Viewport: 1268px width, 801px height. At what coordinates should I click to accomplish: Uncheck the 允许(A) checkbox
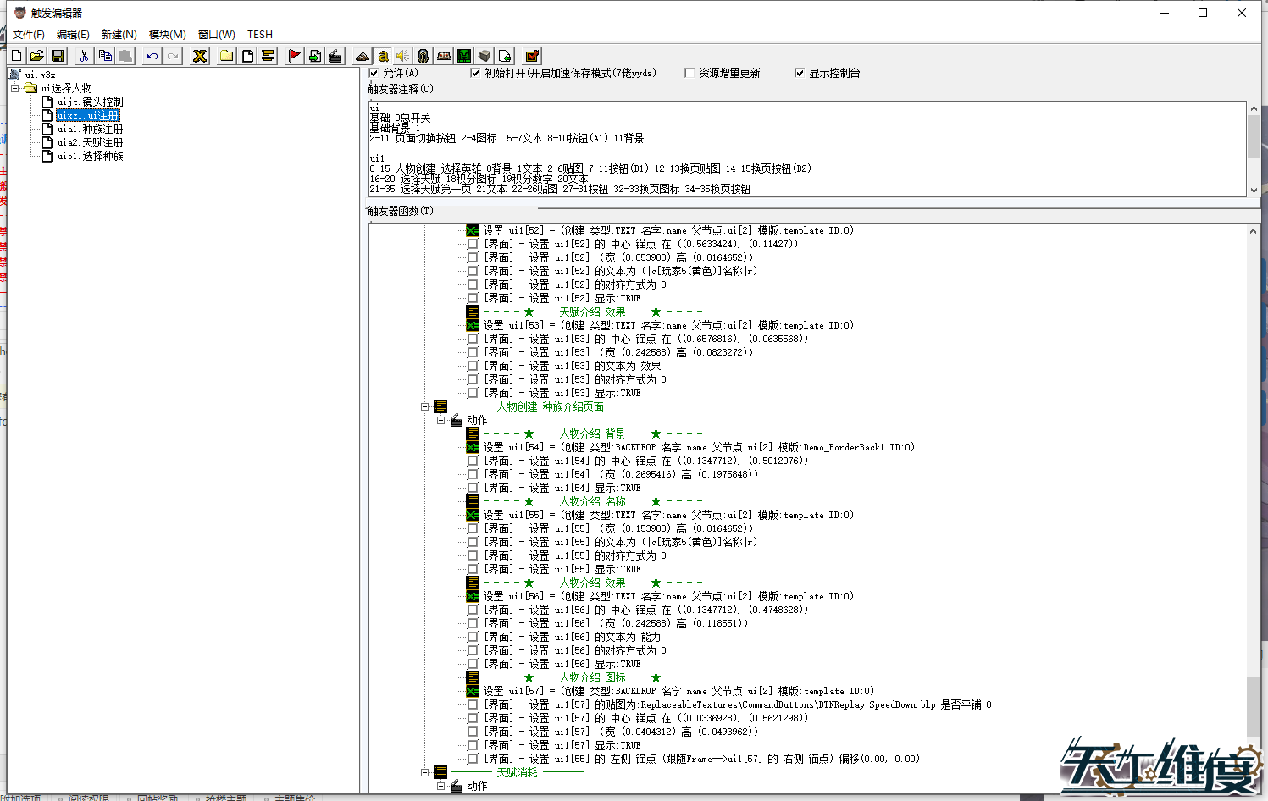tap(374, 73)
